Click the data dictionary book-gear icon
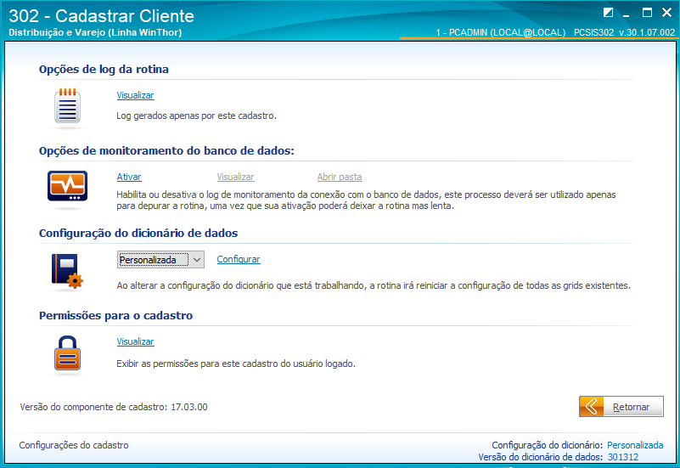The width and height of the screenshot is (680, 468). pyautogui.click(x=67, y=271)
